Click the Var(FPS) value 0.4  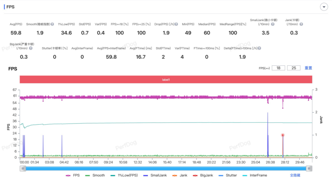[101, 33]
